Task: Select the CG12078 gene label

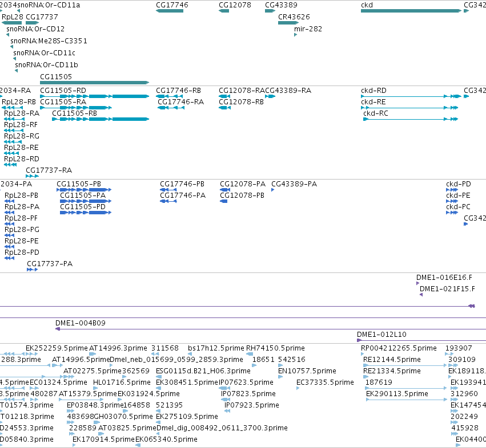Action: click(235, 5)
